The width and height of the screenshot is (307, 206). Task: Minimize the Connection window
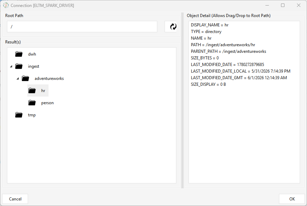click(x=267, y=5)
